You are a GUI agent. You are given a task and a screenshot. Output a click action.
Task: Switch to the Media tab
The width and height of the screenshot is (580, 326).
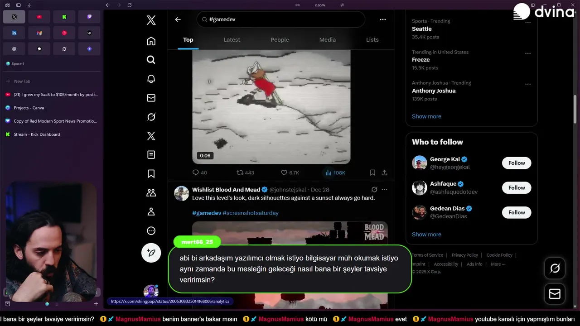tap(328, 40)
